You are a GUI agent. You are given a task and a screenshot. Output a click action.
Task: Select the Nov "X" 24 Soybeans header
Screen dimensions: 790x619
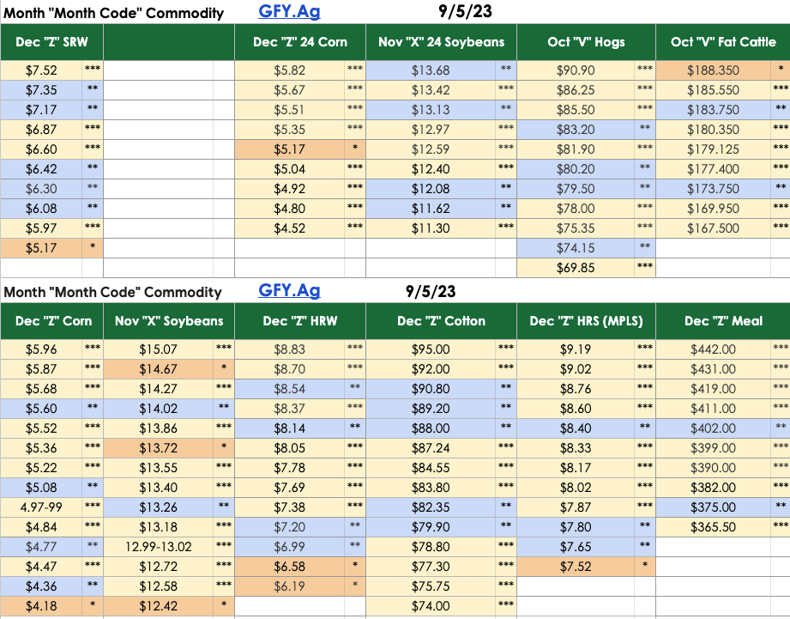pos(442,42)
